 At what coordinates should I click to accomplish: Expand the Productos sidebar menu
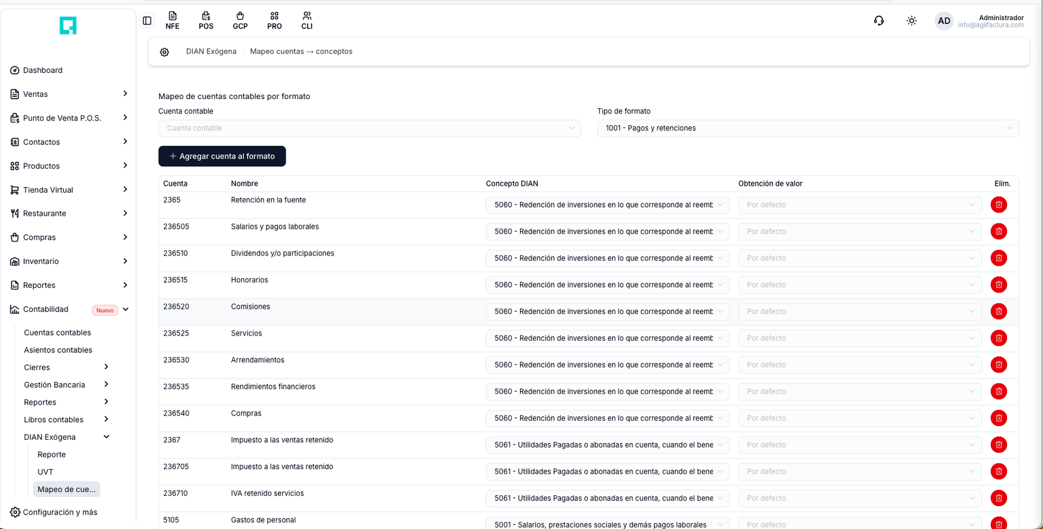pos(69,166)
